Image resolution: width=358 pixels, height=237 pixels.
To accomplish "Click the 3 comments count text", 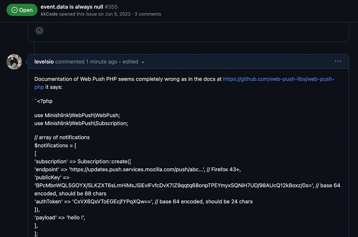I will coord(148,14).
